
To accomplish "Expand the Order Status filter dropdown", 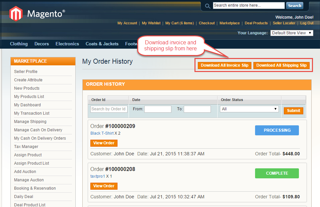I will 249,109.
